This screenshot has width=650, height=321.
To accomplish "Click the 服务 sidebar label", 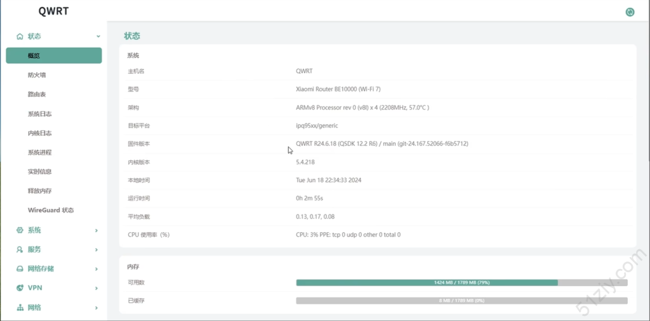I will point(34,250).
